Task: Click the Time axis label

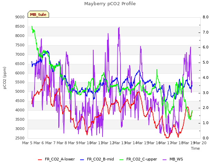Action: click(x=195, y=148)
